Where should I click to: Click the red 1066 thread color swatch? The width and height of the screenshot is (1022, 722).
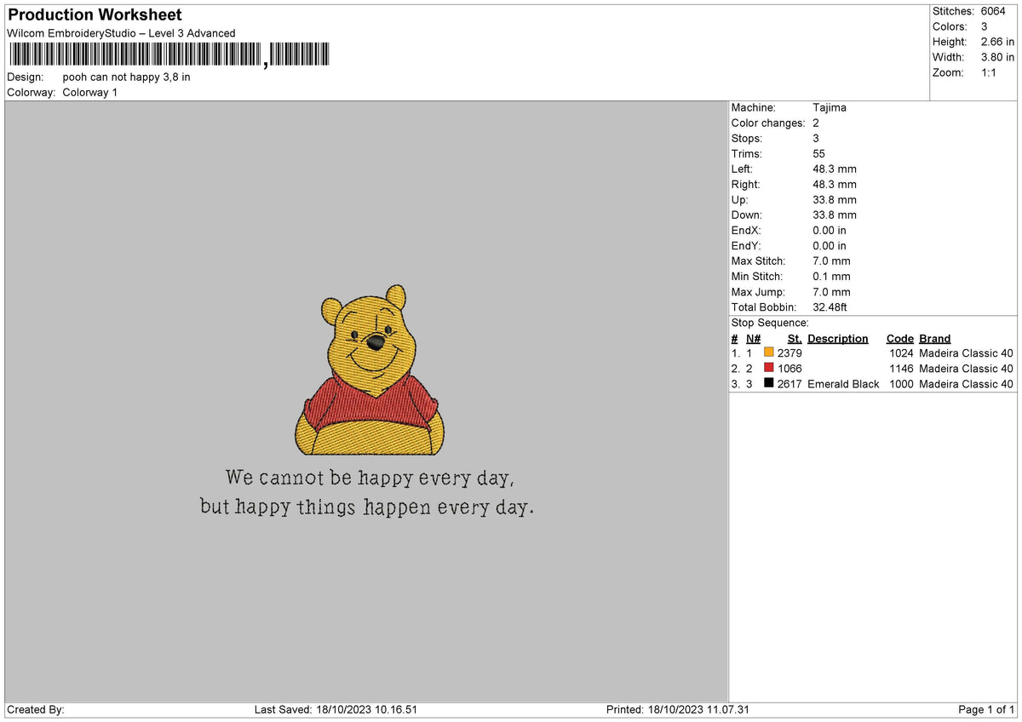click(769, 368)
